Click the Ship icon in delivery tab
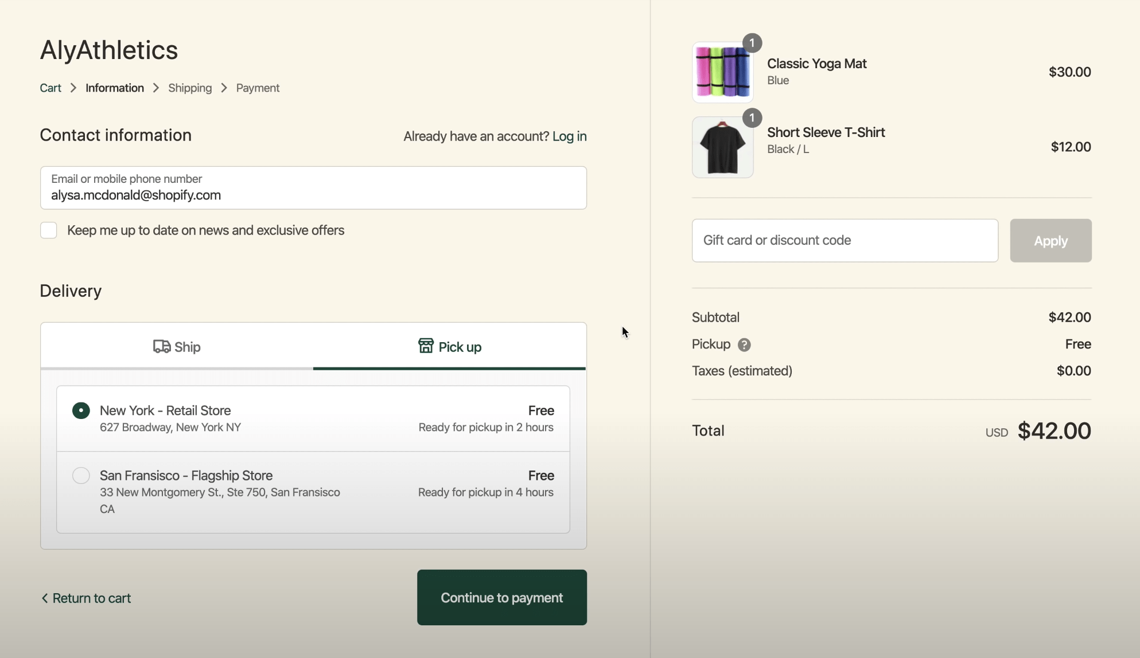 coord(160,346)
